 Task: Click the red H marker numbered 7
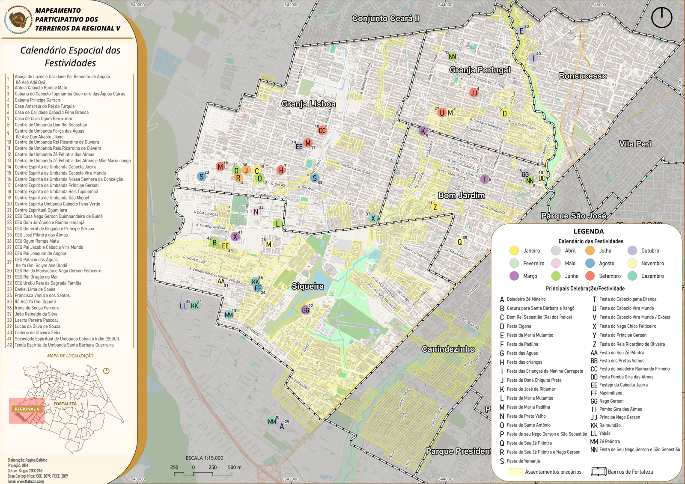coord(281,170)
